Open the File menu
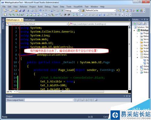This screenshot has width=151, height=120. (4, 7)
